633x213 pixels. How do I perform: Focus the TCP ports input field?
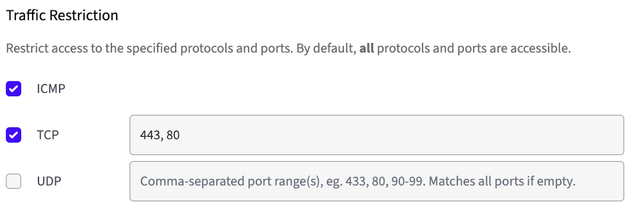point(377,135)
